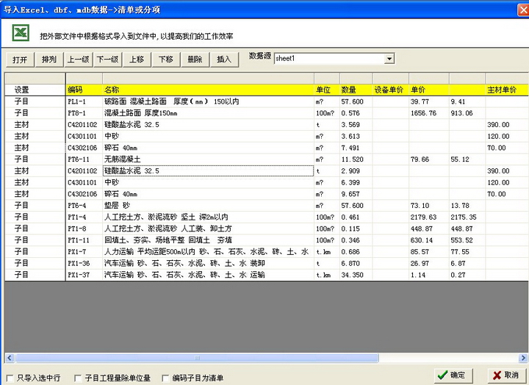Viewport: 529px width, 385px height.
Task: Select the PT6-11 无筋混凝土 row name cell
Action: point(207,159)
